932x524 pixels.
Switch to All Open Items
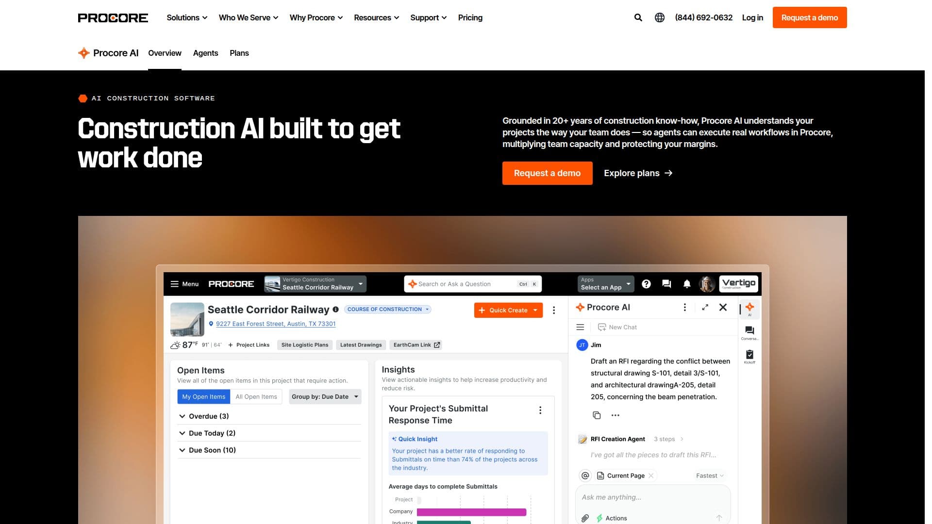click(x=256, y=397)
